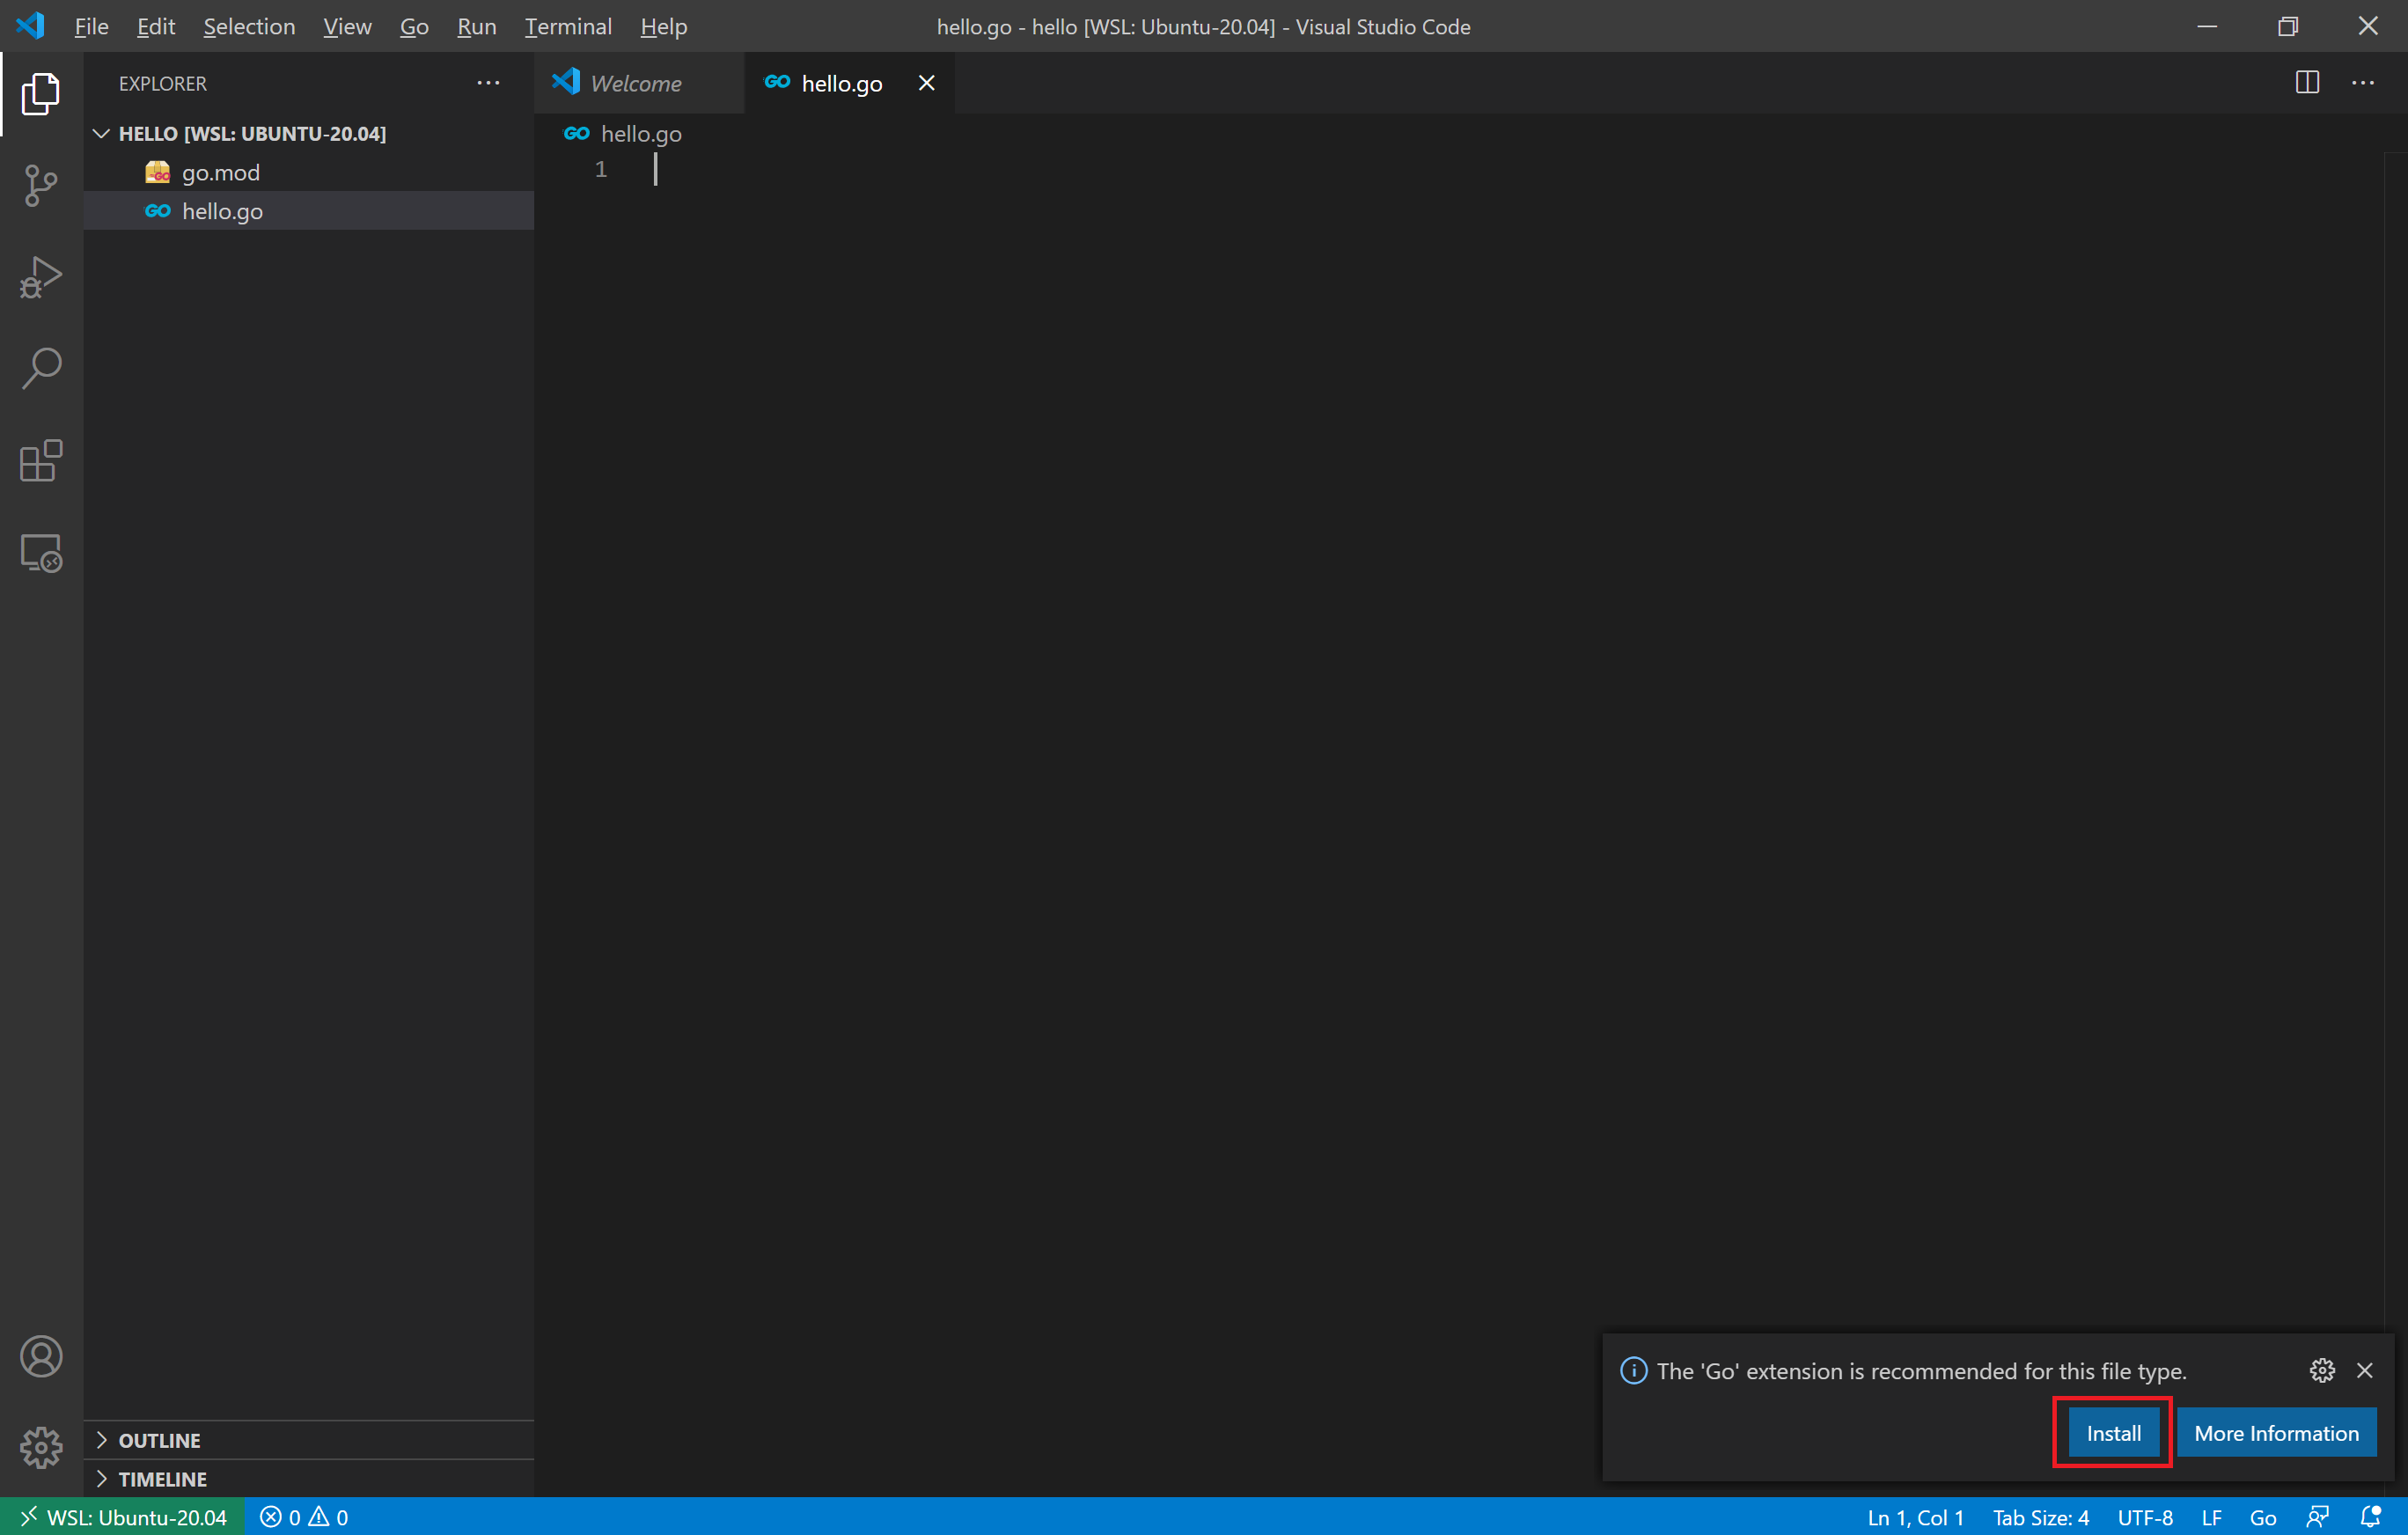Click More Information in the notification

(2276, 1432)
